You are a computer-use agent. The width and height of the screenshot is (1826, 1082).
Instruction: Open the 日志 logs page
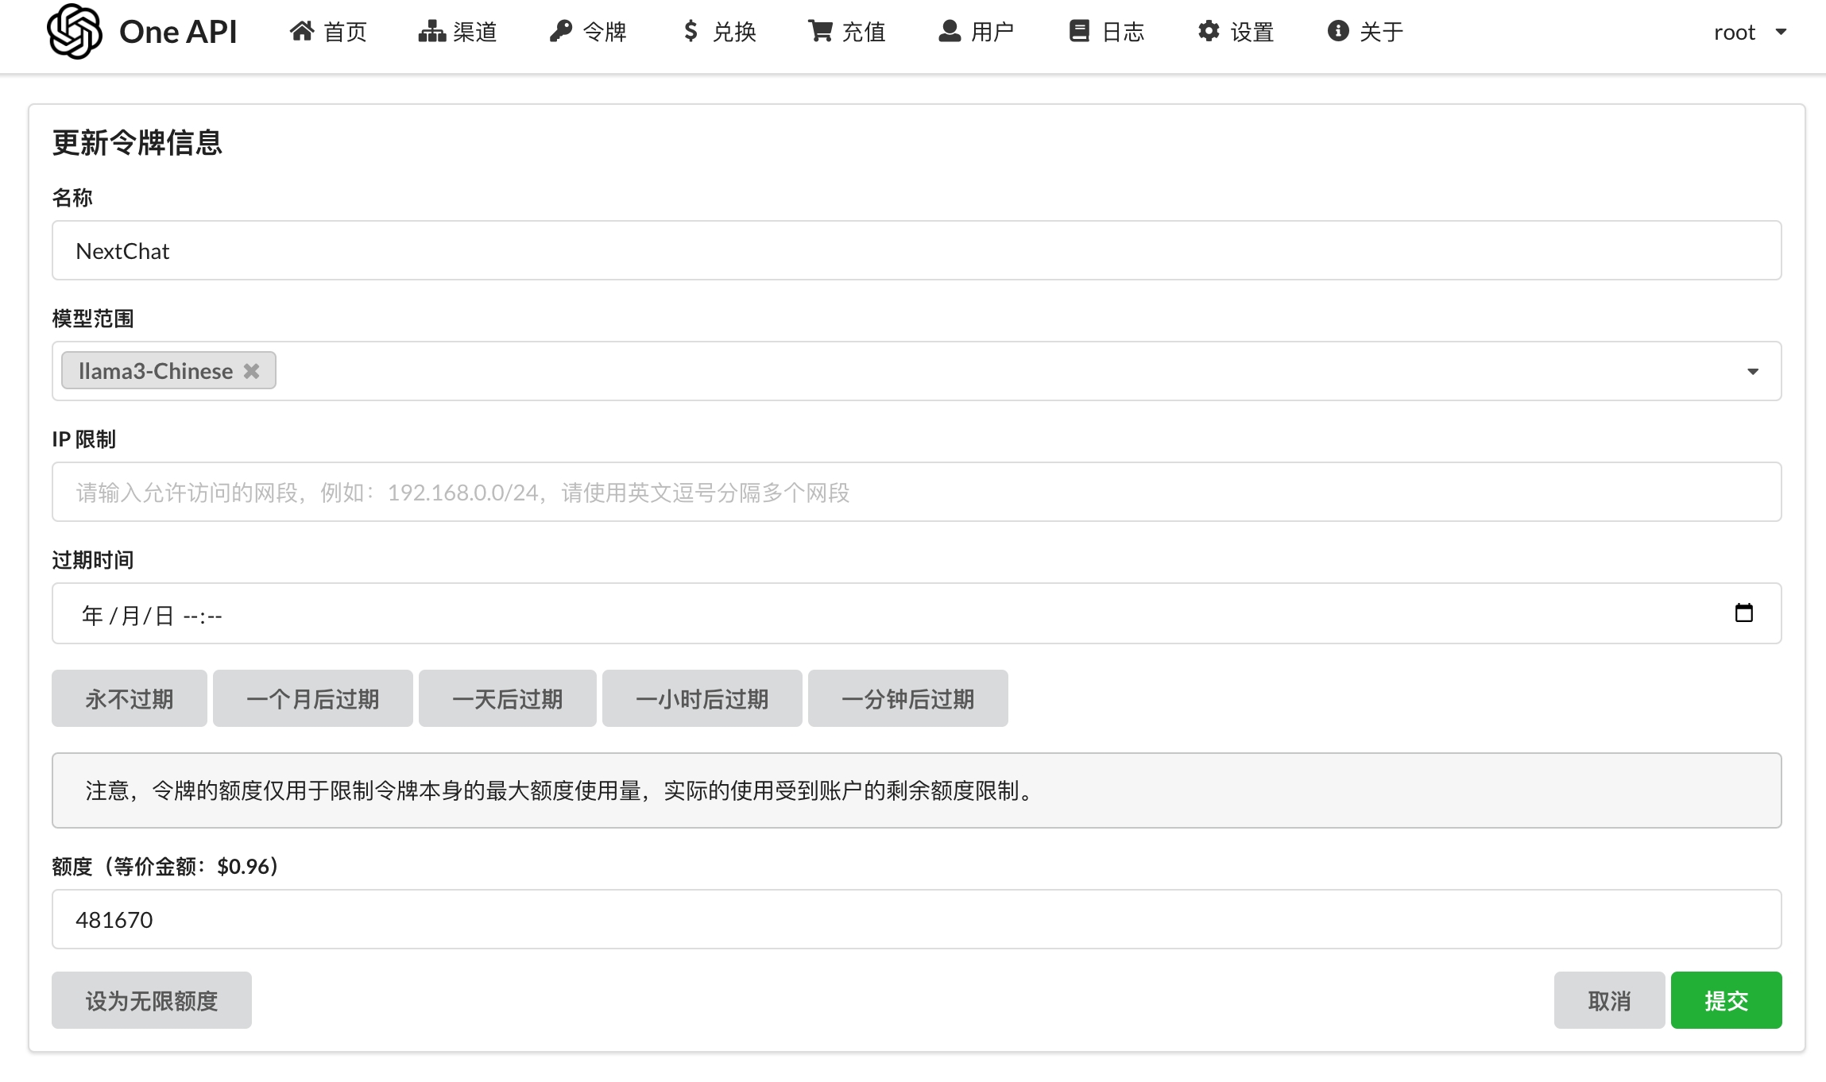tap(1106, 32)
